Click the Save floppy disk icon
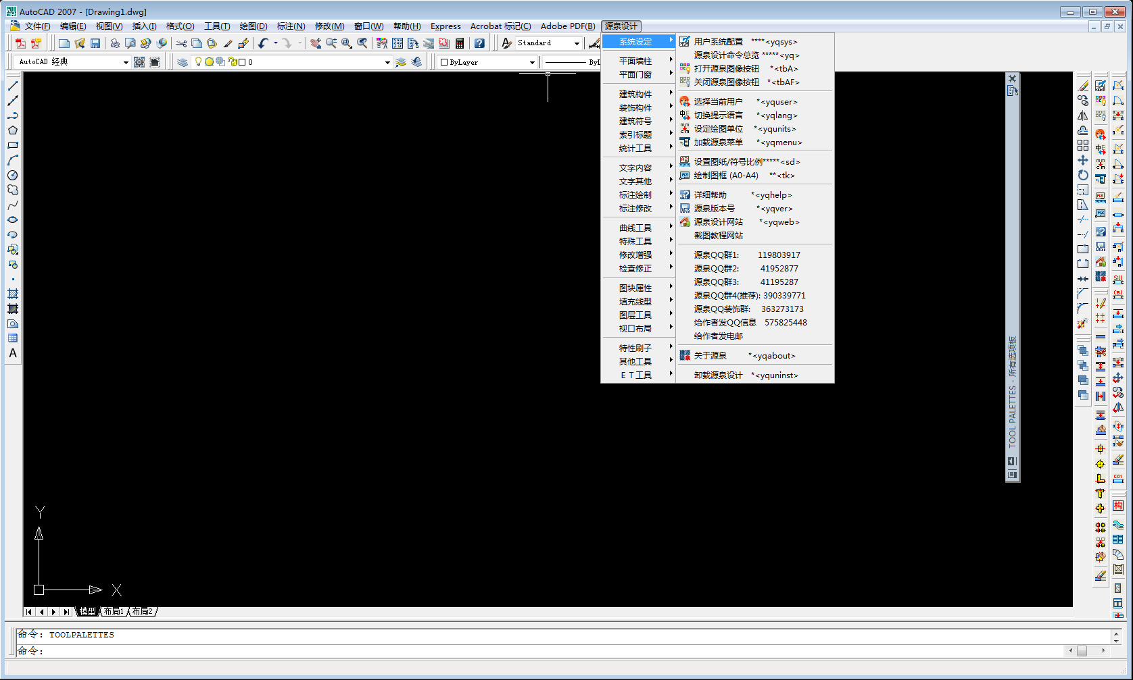Image resolution: width=1133 pixels, height=680 pixels. (x=95, y=43)
